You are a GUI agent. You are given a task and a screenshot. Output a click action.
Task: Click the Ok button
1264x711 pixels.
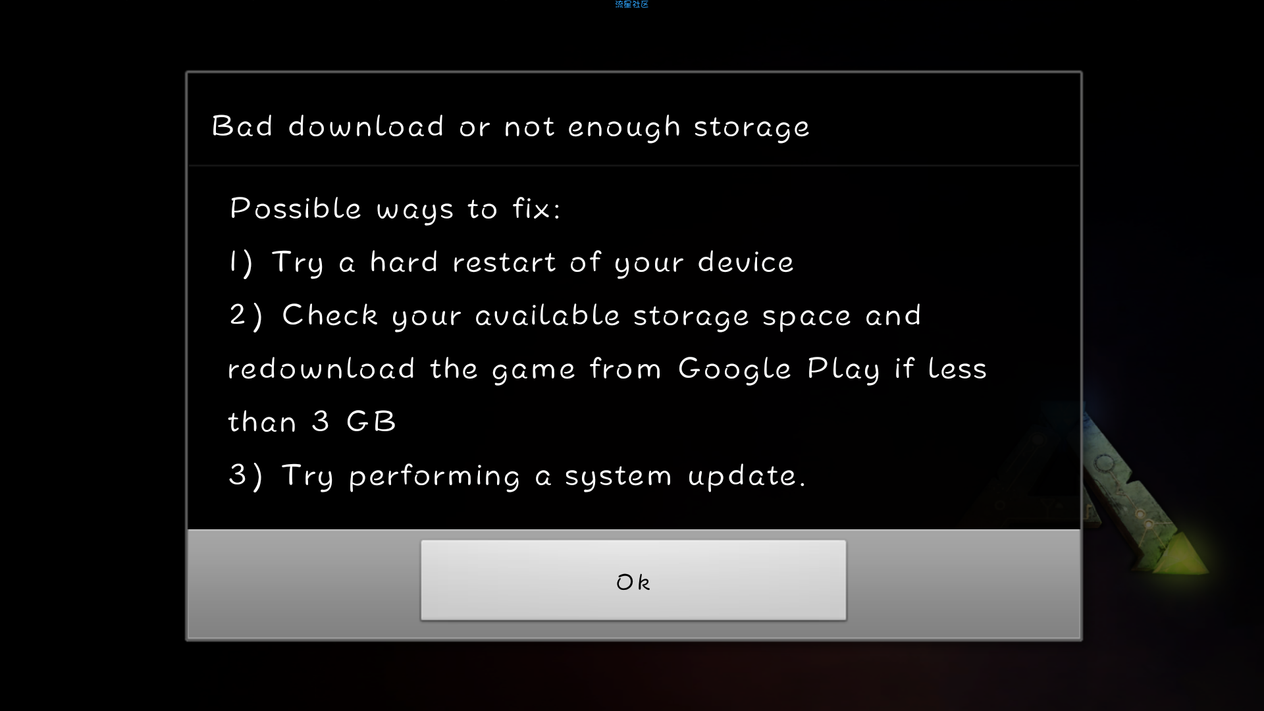point(633,580)
